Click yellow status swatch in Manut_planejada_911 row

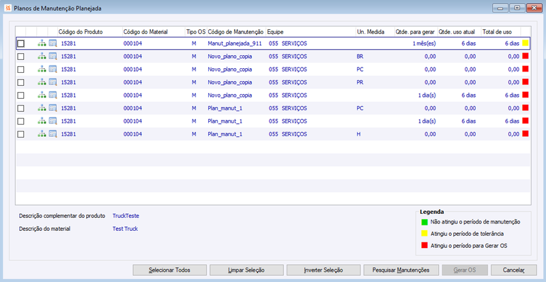pyautogui.click(x=525, y=43)
